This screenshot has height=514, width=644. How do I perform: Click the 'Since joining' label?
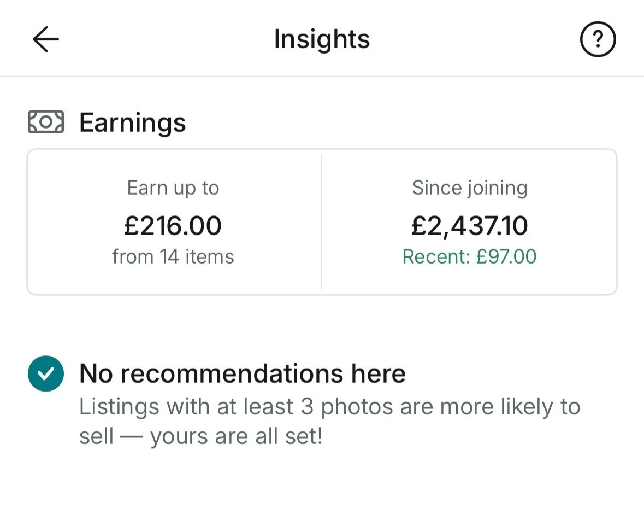tap(469, 188)
